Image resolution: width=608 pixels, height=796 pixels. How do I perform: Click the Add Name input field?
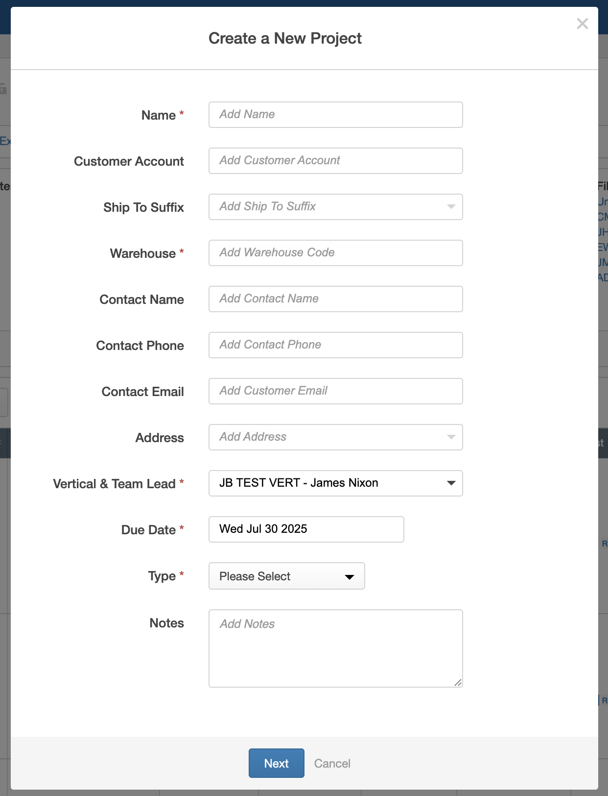coord(335,115)
